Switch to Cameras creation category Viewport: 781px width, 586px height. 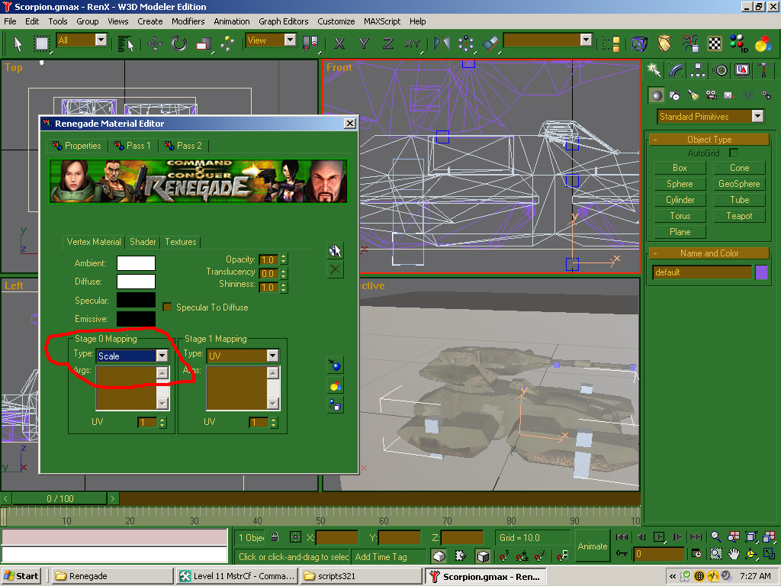click(x=711, y=95)
